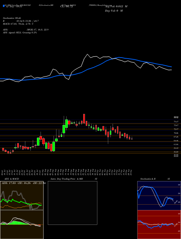The height and width of the screenshot is (239, 181).
Task: Click the 'ADX signal: SELL Growing @ 2%' text
Action: (20, 33)
